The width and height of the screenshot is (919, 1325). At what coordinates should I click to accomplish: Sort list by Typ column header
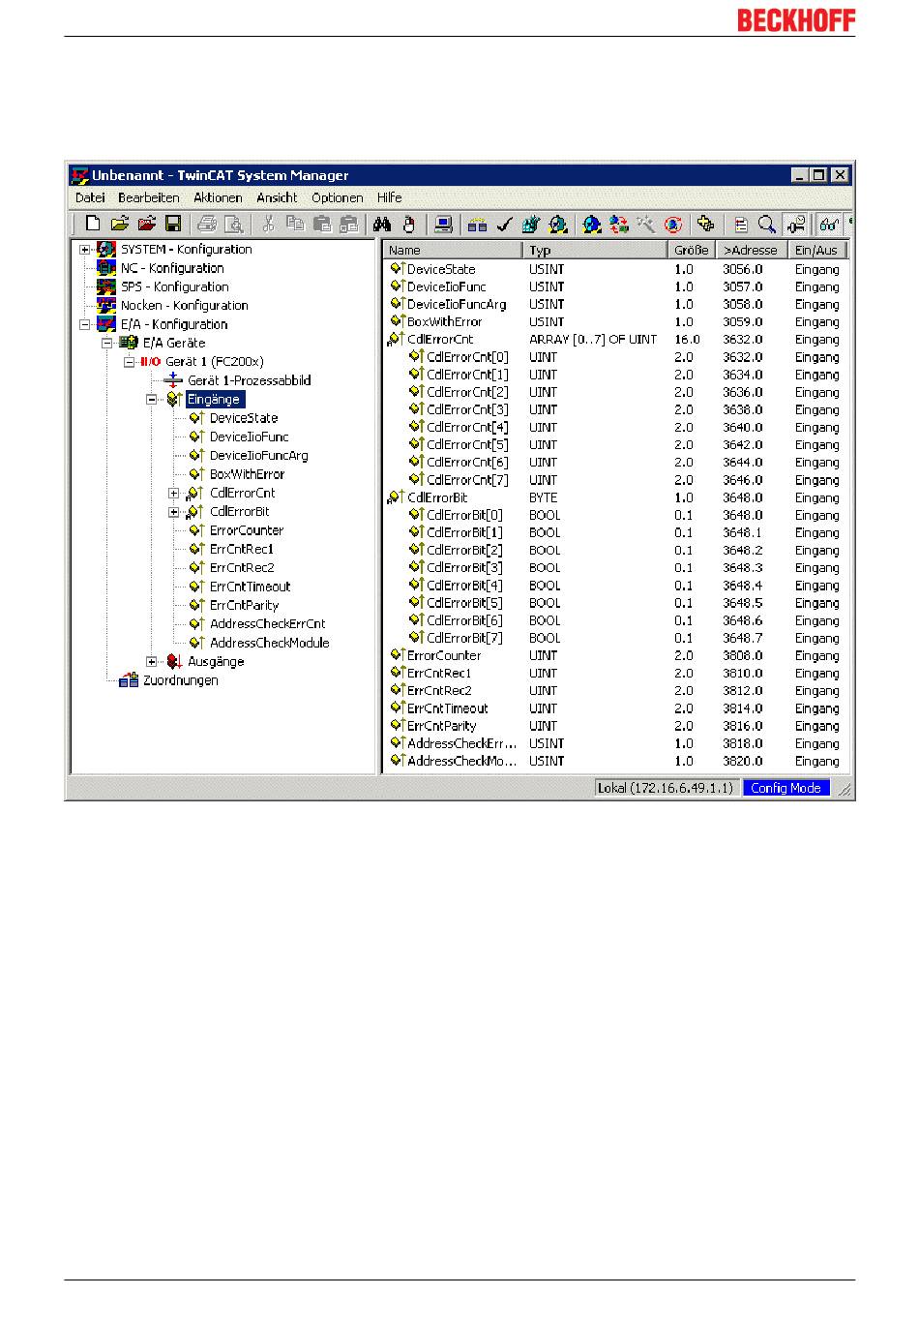pyautogui.click(x=596, y=250)
